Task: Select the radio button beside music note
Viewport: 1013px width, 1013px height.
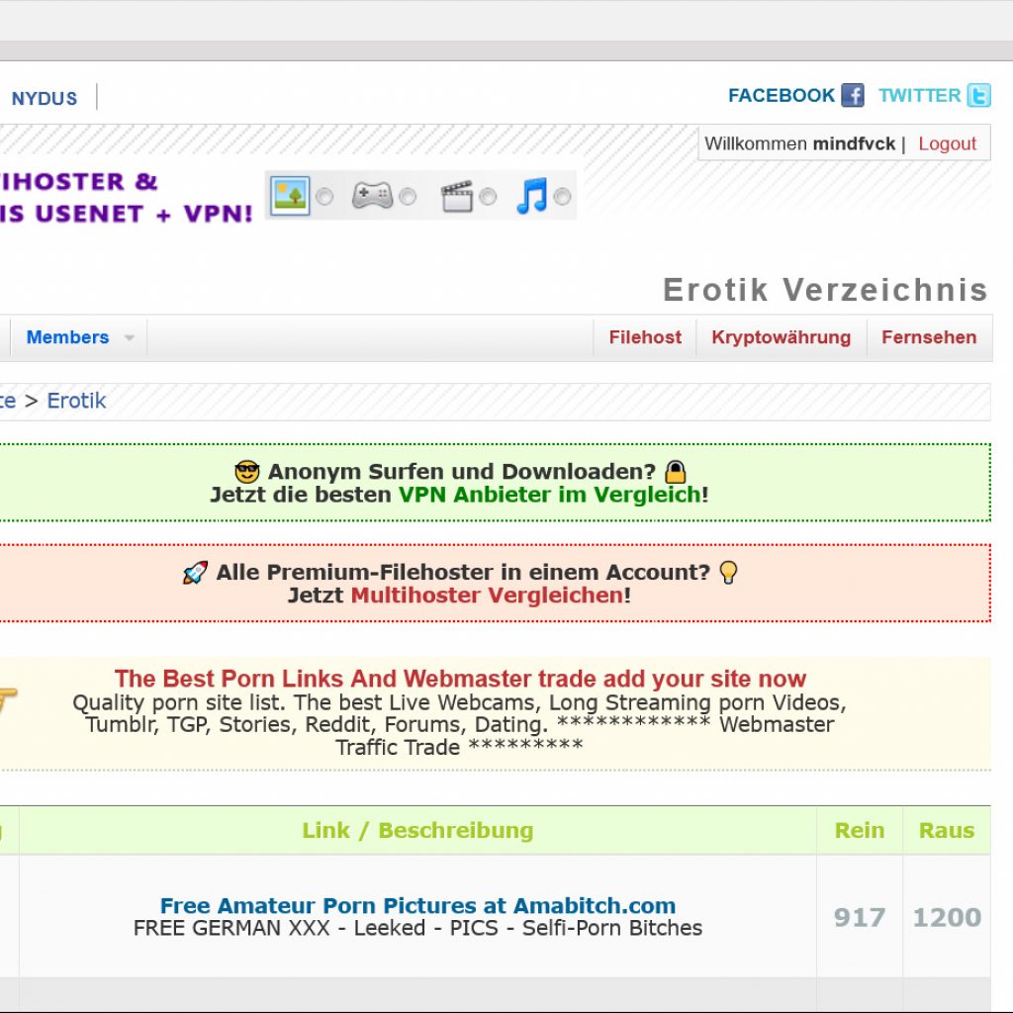Action: 562,197
